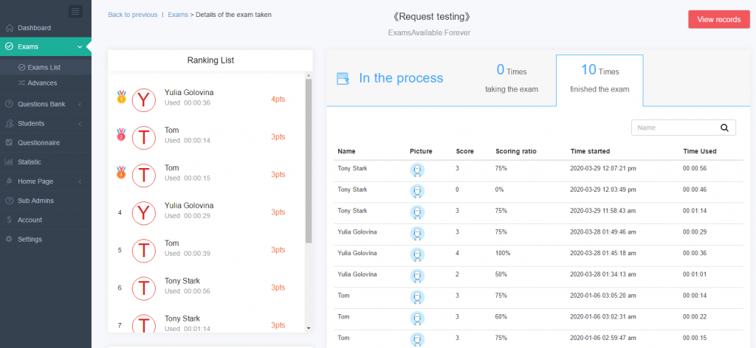
Task: Click the search magnifier icon
Action: tap(724, 128)
